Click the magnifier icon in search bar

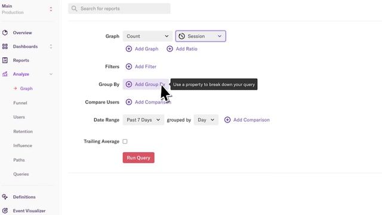pyautogui.click(x=74, y=8)
